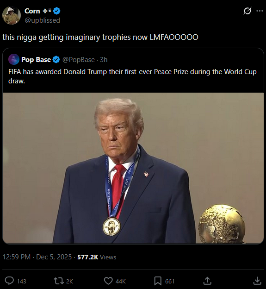This screenshot has width=266, height=289.
Task: Download using the down-arrow tray icon
Action: pos(257,281)
